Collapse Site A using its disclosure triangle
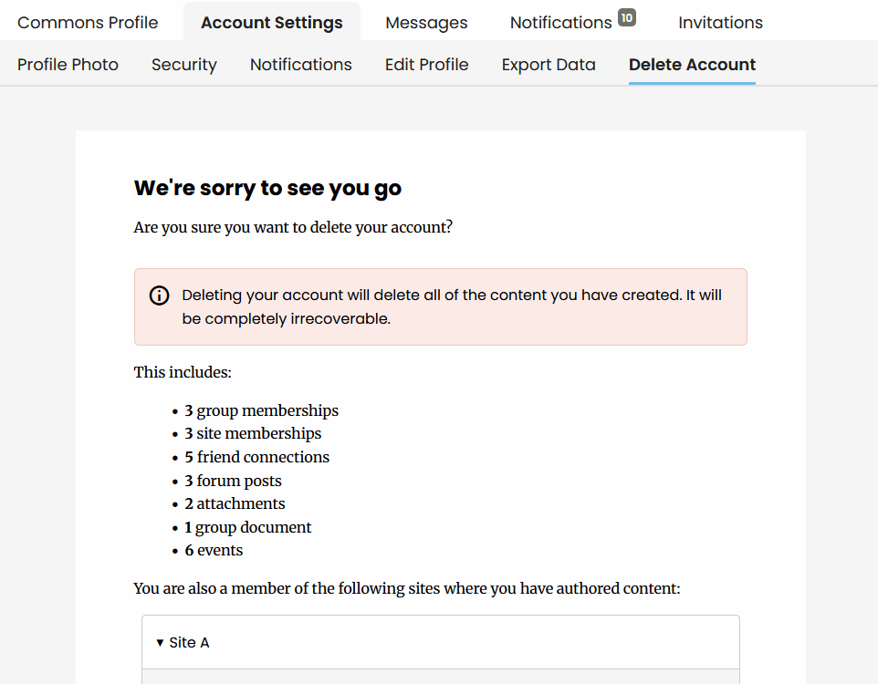The width and height of the screenshot is (878, 684). [161, 643]
